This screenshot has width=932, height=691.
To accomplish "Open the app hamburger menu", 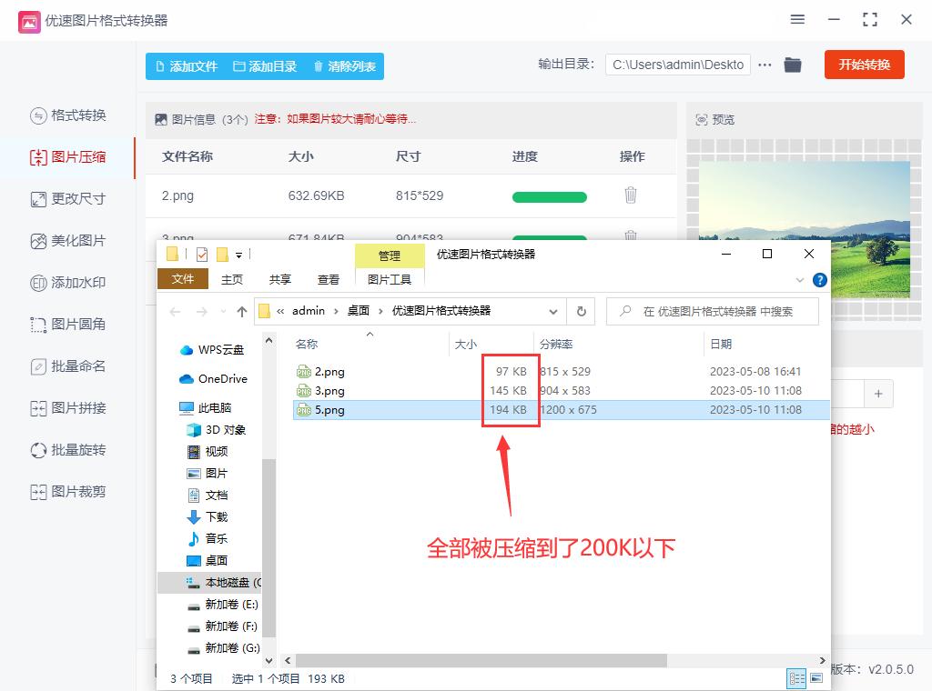I will click(797, 19).
